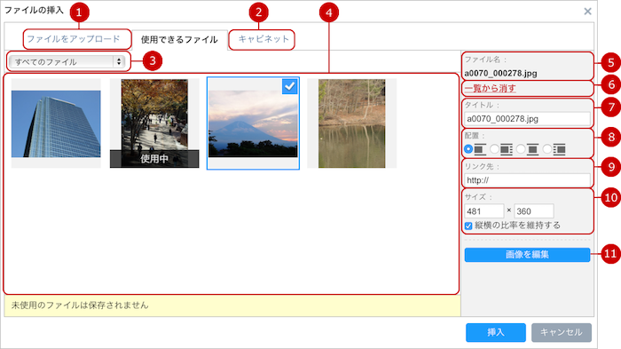Click the second alignment layout icon
This screenshot has width=621, height=349.
507,149
